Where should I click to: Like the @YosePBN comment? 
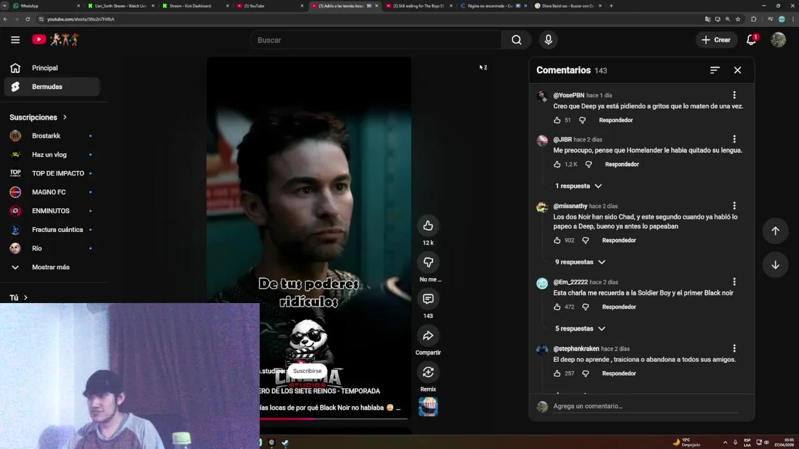click(x=557, y=120)
